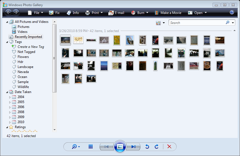Select the plate of food thumbnail
This screenshot has width=240, height=156.
click(x=207, y=66)
